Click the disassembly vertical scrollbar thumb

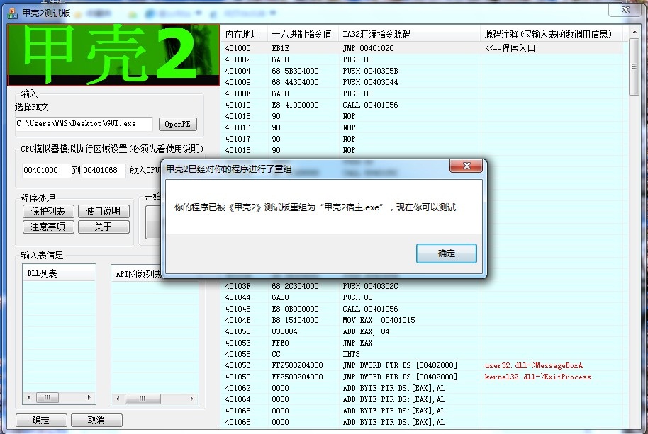pos(634,67)
